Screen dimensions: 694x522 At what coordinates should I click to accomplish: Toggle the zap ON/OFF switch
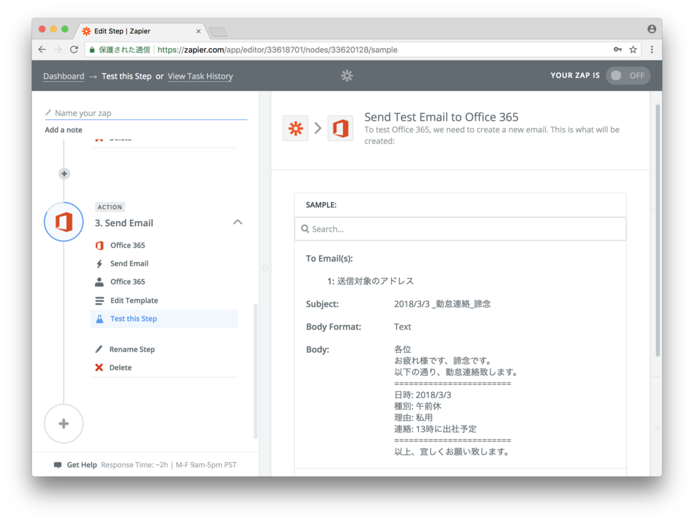[628, 76]
